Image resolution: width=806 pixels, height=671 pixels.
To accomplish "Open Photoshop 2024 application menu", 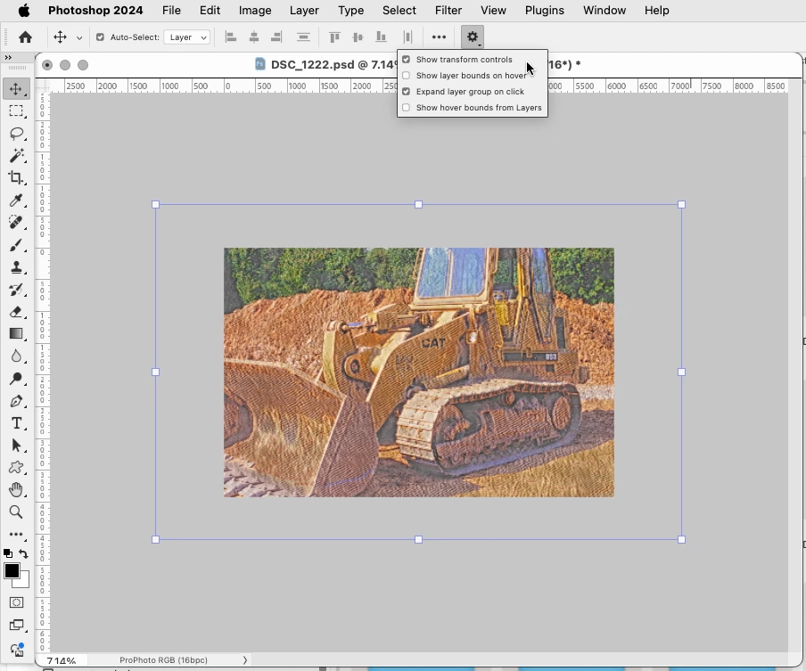I will pos(95,11).
